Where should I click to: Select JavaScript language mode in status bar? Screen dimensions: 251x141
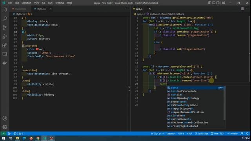[x=201, y=134]
